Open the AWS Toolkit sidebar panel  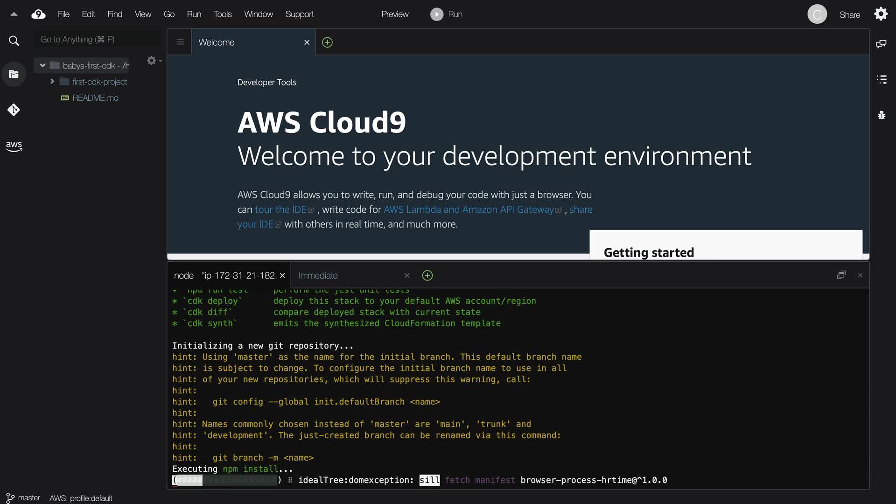pyautogui.click(x=14, y=146)
